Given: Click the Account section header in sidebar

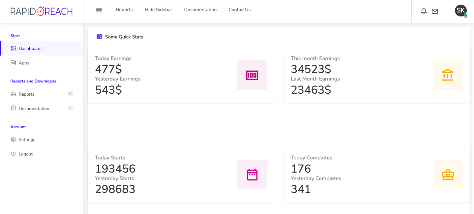Looking at the screenshot, I should click(x=18, y=127).
